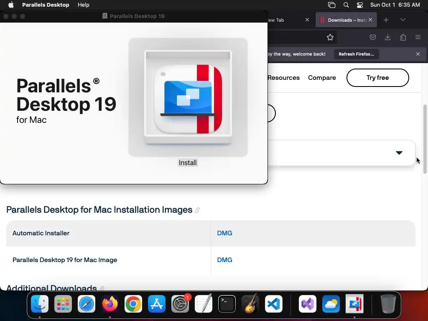Open TextEdit from the dock
This screenshot has width=428, height=321.
point(204,303)
